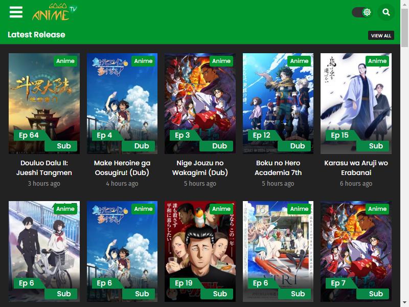This screenshot has width=409, height=307.
Task: Open the ATRI Ep 6 poster
Action: 278,251
